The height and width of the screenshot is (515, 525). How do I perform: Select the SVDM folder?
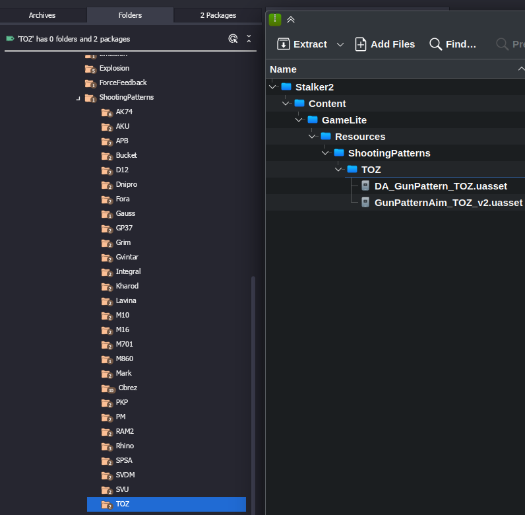tap(125, 475)
